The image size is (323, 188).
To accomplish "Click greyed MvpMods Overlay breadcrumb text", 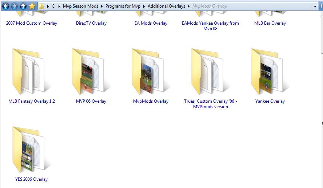I will coord(210,6).
